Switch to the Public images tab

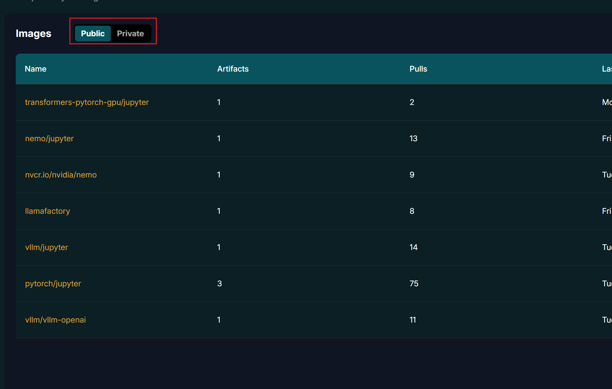click(93, 33)
